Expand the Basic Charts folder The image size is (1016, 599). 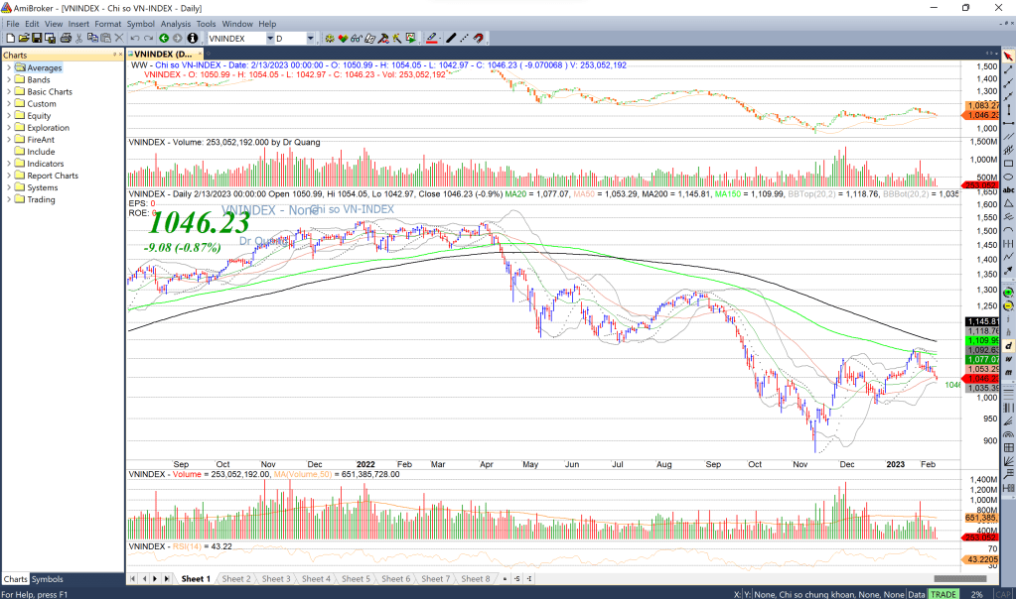click(9, 92)
